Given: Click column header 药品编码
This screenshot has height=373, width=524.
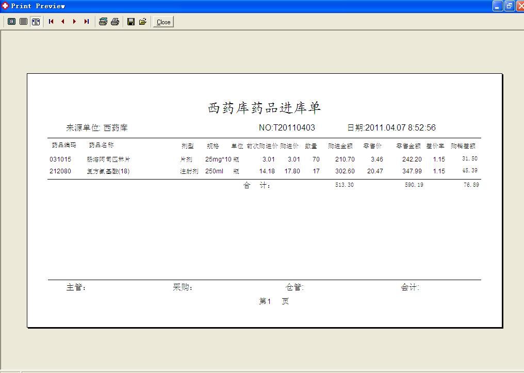Looking at the screenshot, I should click(x=64, y=145).
